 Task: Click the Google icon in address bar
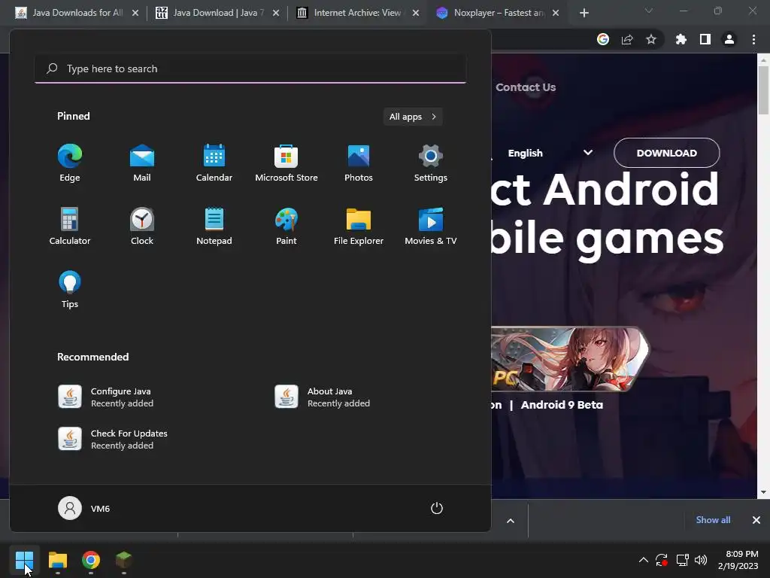[x=603, y=39]
